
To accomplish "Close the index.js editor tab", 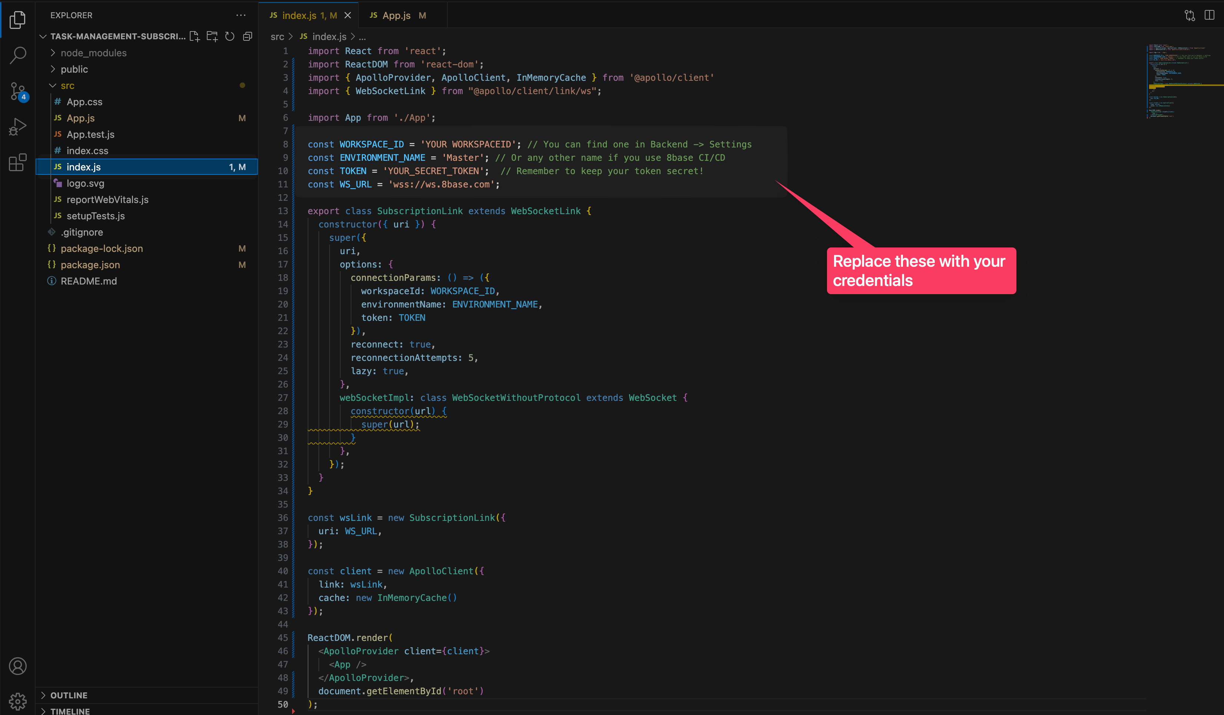I will click(x=348, y=16).
